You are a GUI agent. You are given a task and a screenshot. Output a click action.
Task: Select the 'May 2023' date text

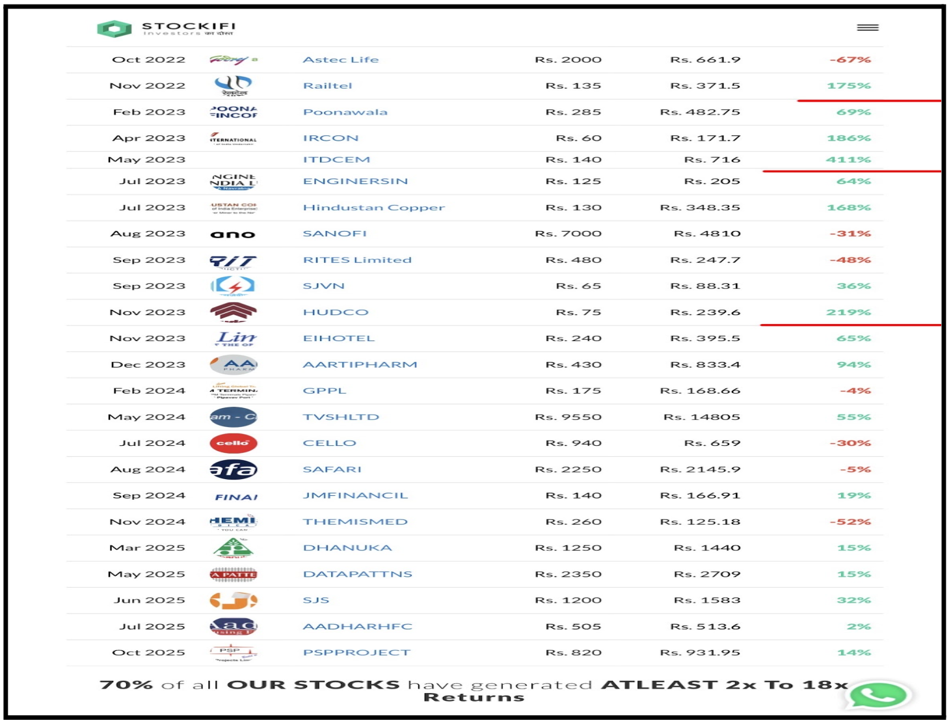[x=146, y=159]
